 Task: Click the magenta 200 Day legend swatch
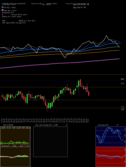(3, 10)
